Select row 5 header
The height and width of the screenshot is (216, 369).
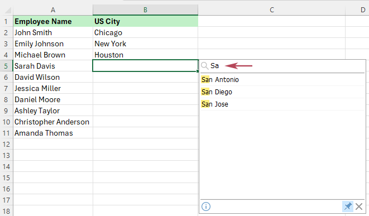point(6,66)
